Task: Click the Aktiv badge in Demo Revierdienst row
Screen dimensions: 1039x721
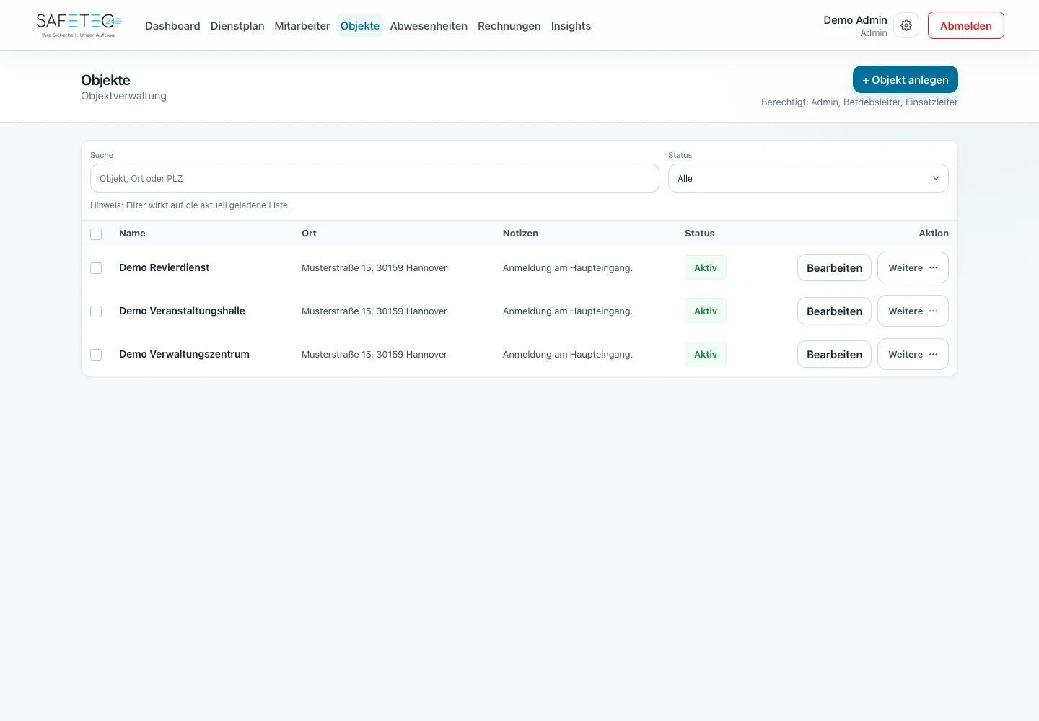Action: pyautogui.click(x=706, y=267)
